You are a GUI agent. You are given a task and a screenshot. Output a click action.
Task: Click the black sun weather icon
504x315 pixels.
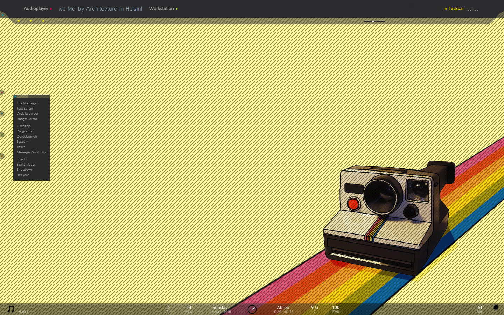click(x=496, y=307)
